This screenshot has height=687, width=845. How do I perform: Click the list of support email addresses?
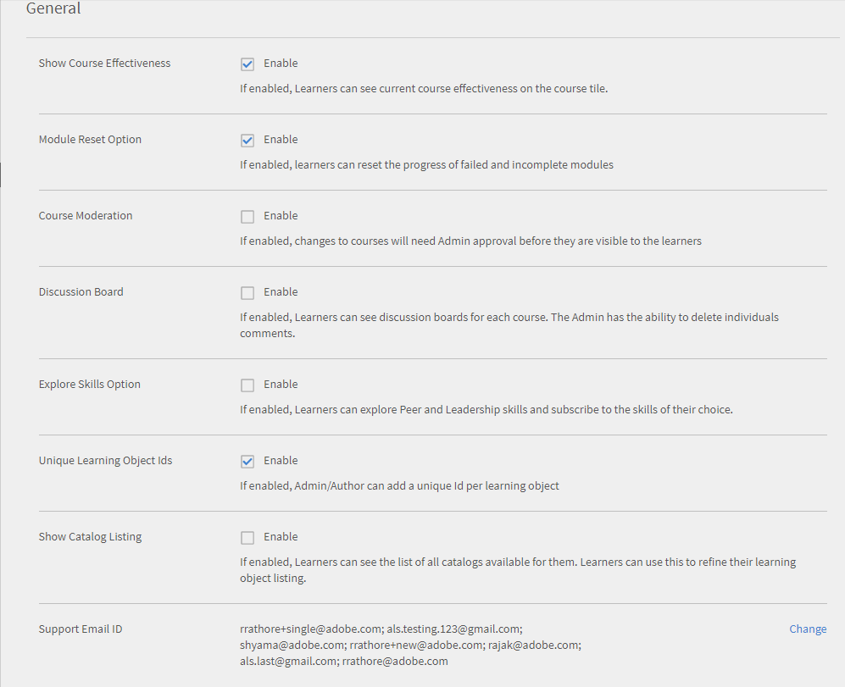(410, 645)
